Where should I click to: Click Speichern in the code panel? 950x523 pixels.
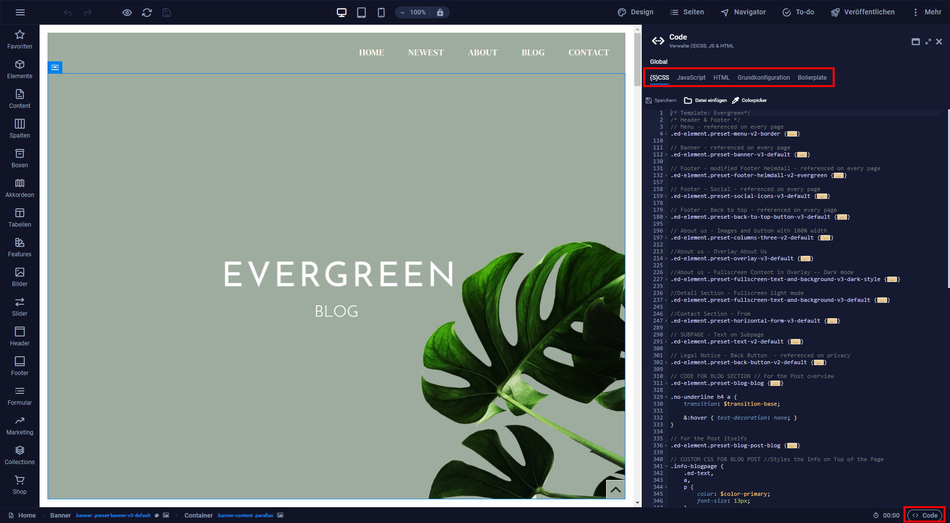pos(661,100)
